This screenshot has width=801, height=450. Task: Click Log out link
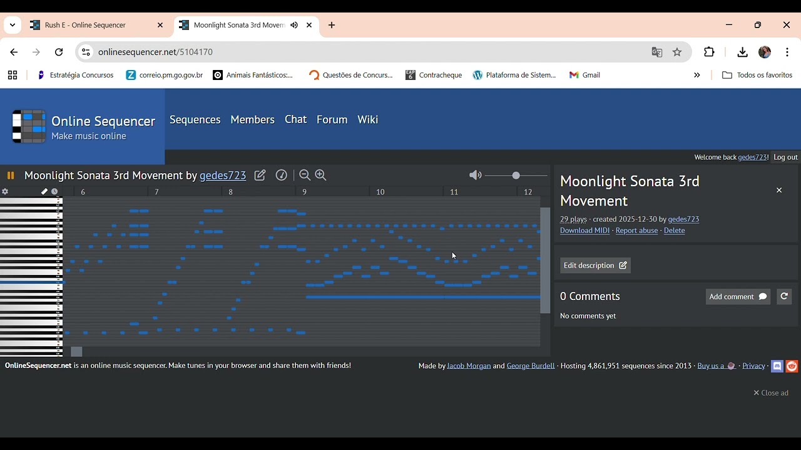[x=785, y=157]
